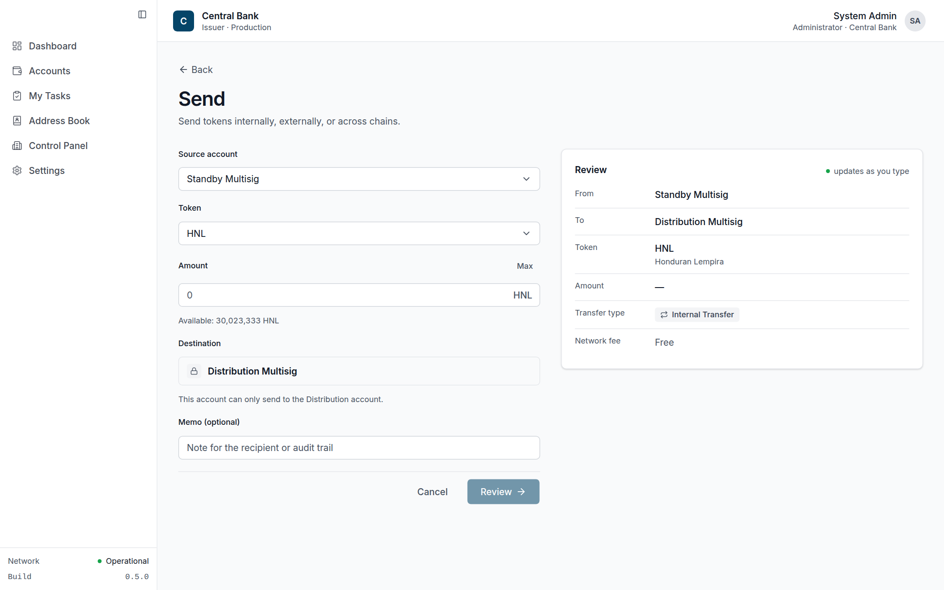Click the 'updates as you type' label
The height and width of the screenshot is (590, 944).
871,171
